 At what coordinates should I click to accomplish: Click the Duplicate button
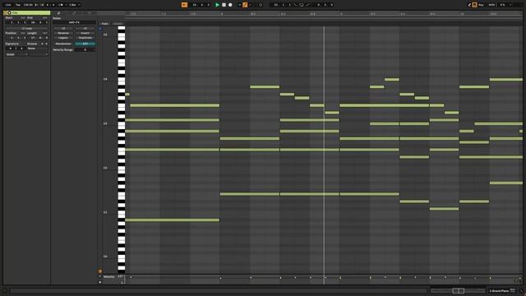pyautogui.click(x=85, y=38)
